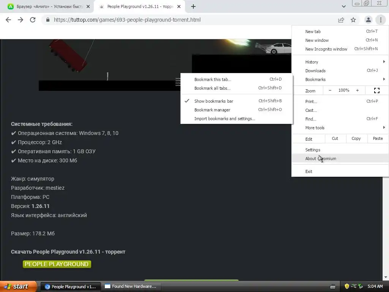
Task: Click the green PEOPLE PLAYGROUND download button
Action: pyautogui.click(x=57, y=264)
